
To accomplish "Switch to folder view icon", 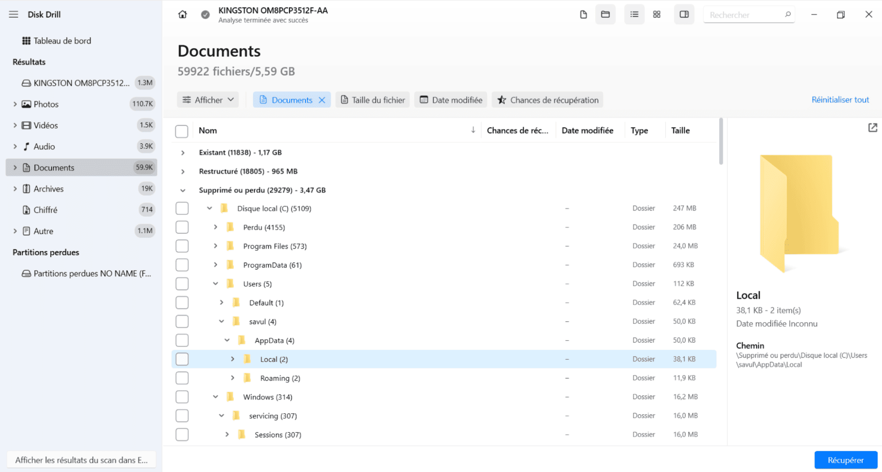I will coord(605,15).
